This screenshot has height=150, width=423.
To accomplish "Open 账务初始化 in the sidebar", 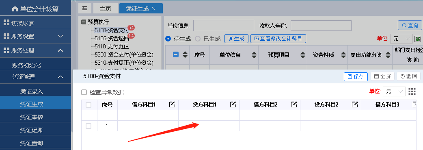I will (x=26, y=65).
